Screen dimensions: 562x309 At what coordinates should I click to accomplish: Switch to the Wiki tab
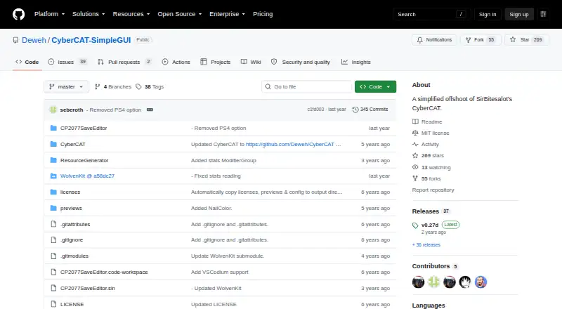251,62
